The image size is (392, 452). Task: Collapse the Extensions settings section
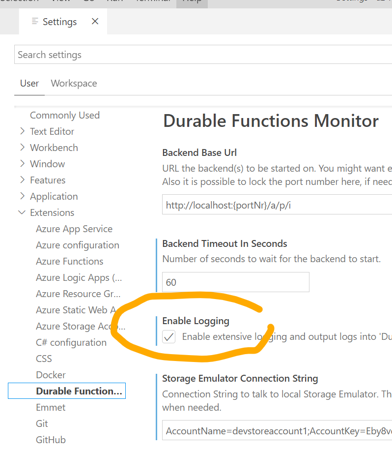coord(52,212)
